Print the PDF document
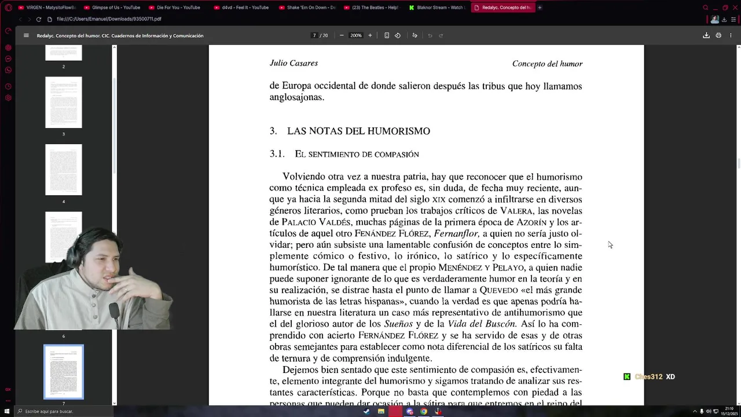The image size is (741, 417). pos(718,35)
